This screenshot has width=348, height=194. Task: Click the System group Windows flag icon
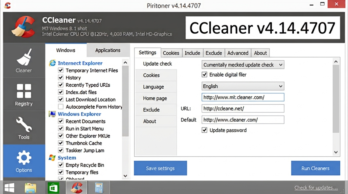pyautogui.click(x=52, y=158)
